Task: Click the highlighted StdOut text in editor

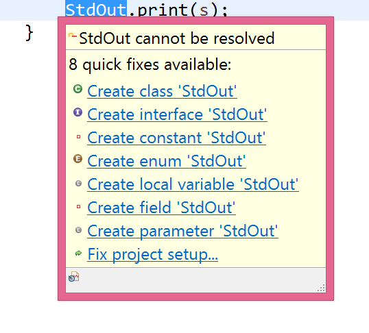Action: click(96, 10)
